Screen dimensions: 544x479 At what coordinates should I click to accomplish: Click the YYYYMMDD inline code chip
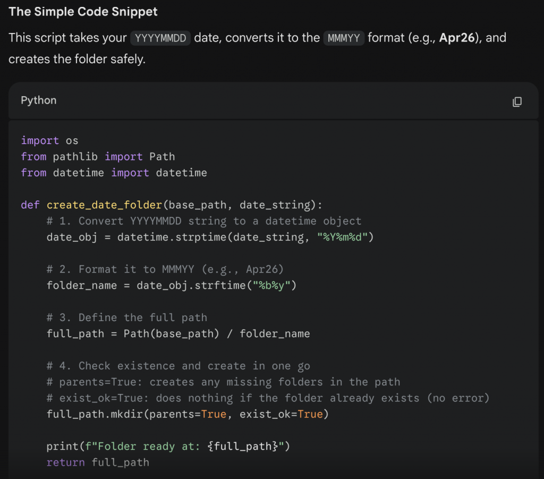tap(160, 38)
